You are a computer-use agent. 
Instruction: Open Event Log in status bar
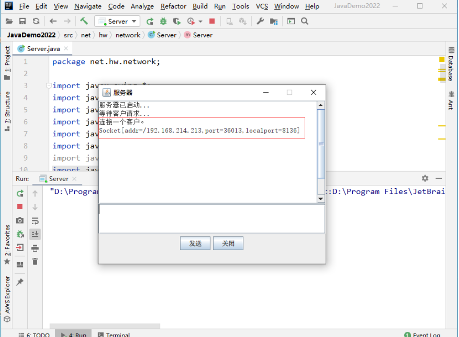422,334
